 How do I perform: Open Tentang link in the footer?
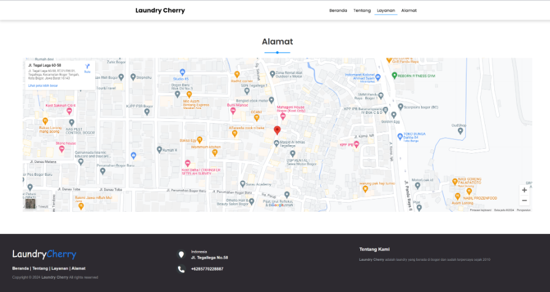pos(40,269)
